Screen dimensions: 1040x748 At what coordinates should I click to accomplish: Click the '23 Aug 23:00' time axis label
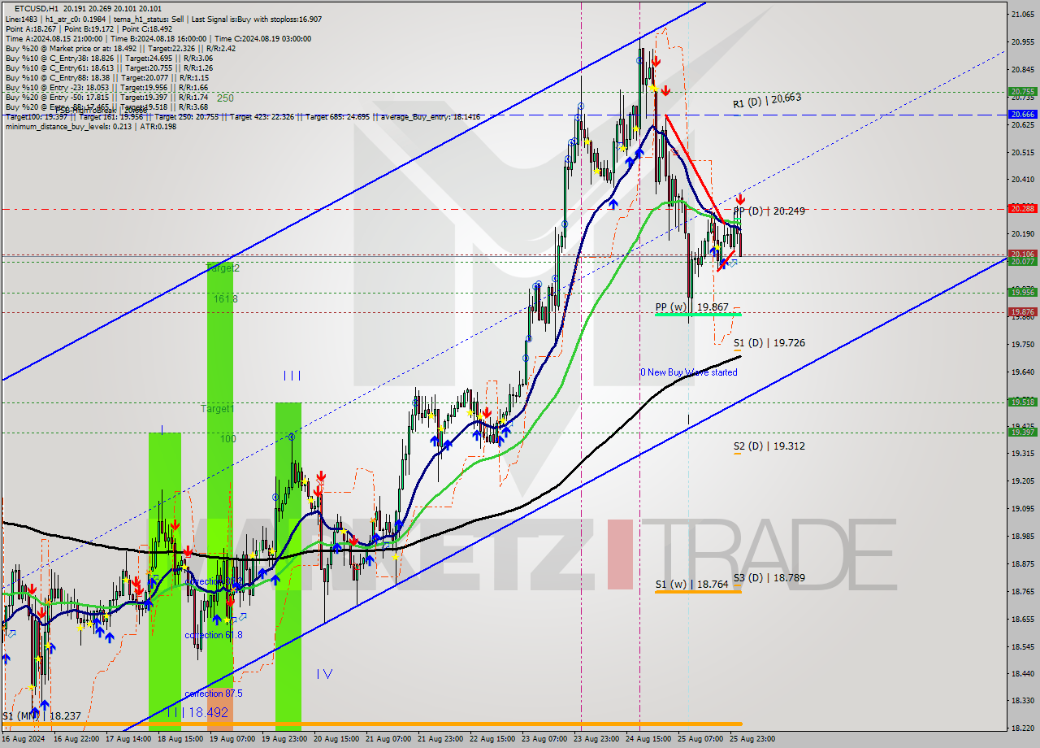596,739
